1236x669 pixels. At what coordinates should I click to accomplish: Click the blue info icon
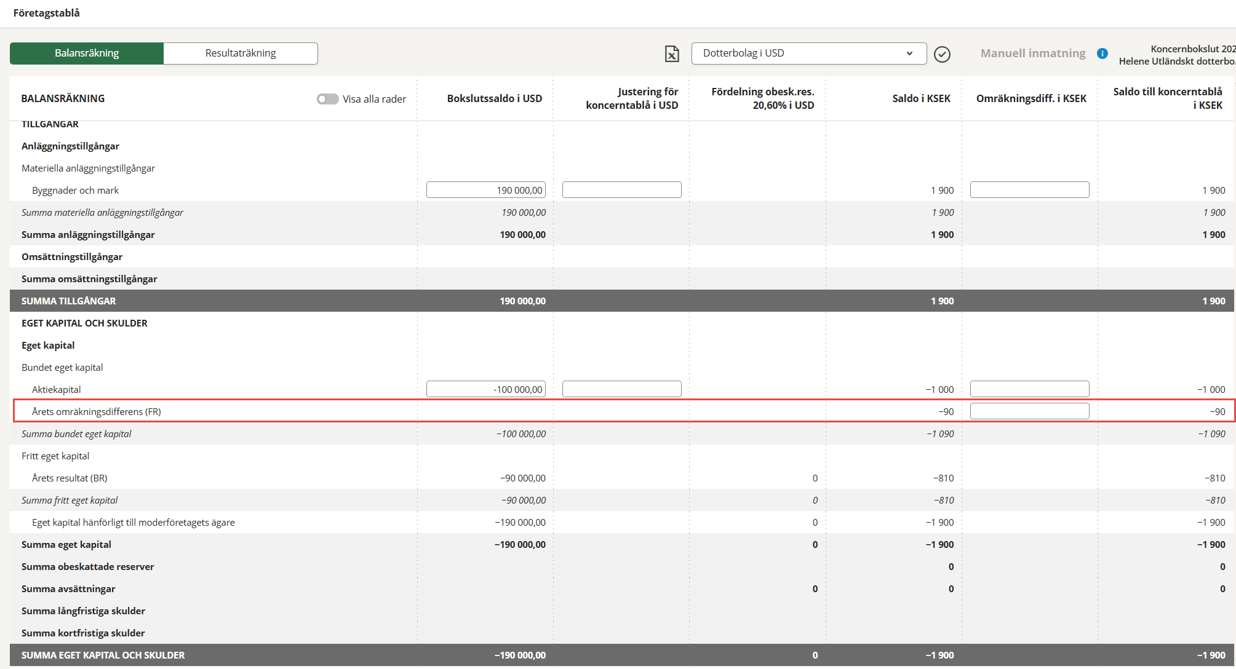(1102, 53)
